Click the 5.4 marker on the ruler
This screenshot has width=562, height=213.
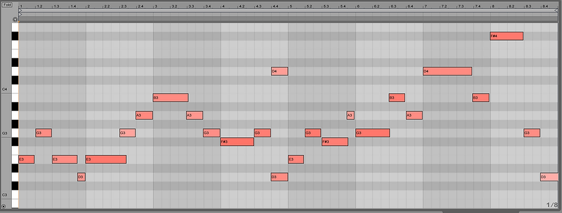pos(343,6)
